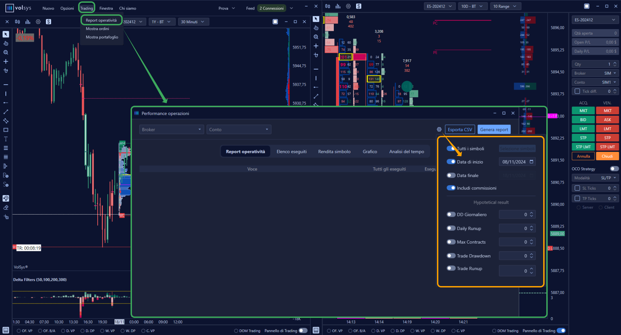Click the Trade Runup value field

click(517, 271)
